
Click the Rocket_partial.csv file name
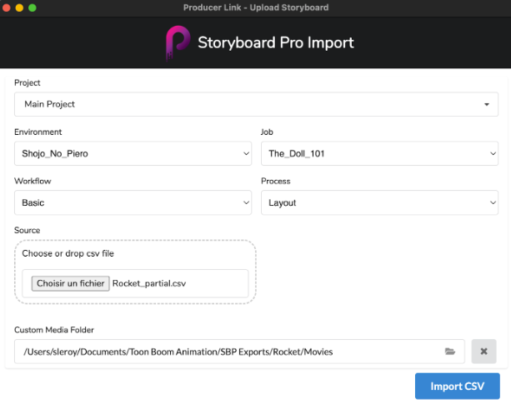coord(149,283)
